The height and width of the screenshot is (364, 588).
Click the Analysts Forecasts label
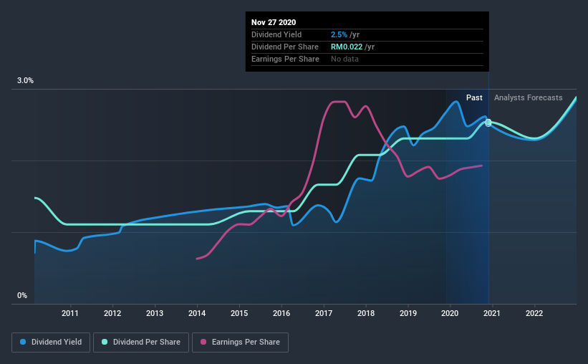pyautogui.click(x=529, y=97)
